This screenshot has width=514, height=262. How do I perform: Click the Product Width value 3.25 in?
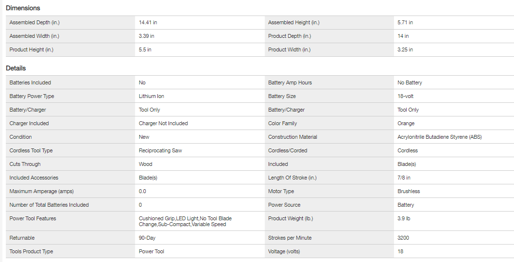(x=405, y=49)
